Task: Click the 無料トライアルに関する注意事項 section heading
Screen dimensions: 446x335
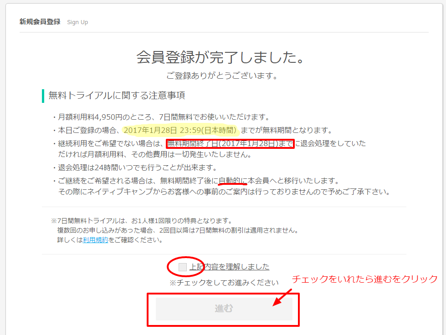Action: point(117,96)
